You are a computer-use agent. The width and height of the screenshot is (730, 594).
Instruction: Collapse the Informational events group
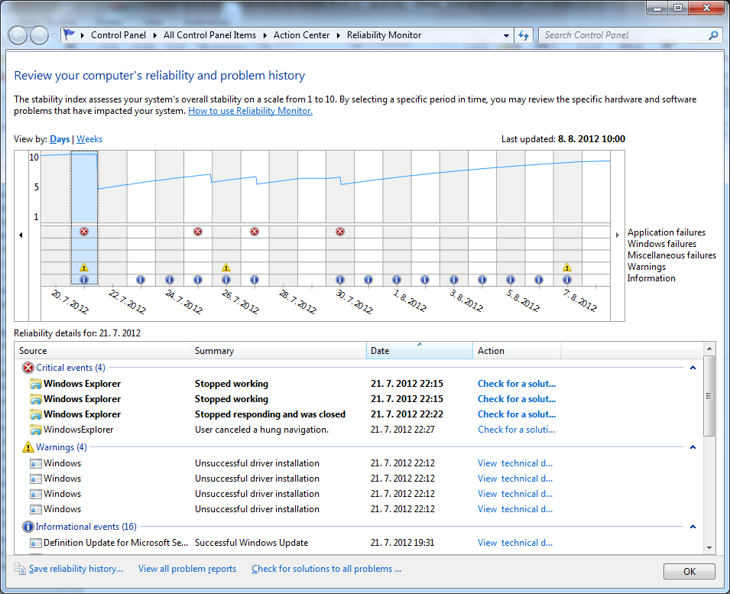[693, 527]
